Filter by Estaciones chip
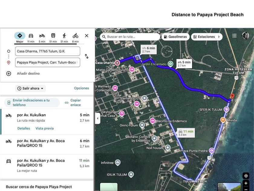Image resolution: width=254 pixels, height=191 pixels. tap(204, 37)
